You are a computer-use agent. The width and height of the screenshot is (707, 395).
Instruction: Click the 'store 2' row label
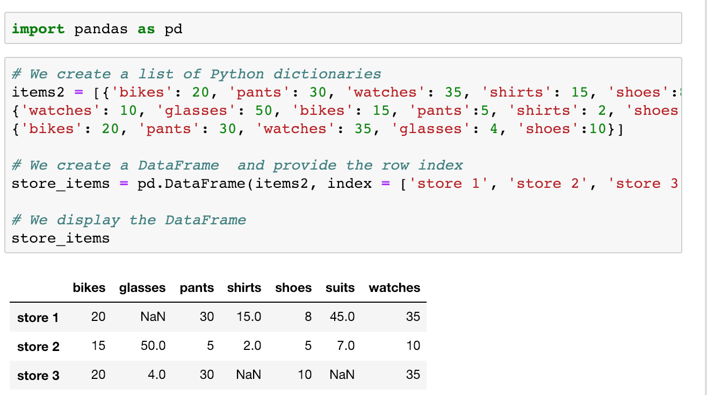coord(38,347)
